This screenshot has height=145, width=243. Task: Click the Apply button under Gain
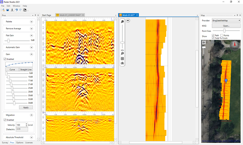coord(26,107)
